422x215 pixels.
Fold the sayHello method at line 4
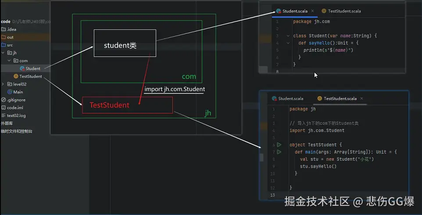(x=288, y=43)
